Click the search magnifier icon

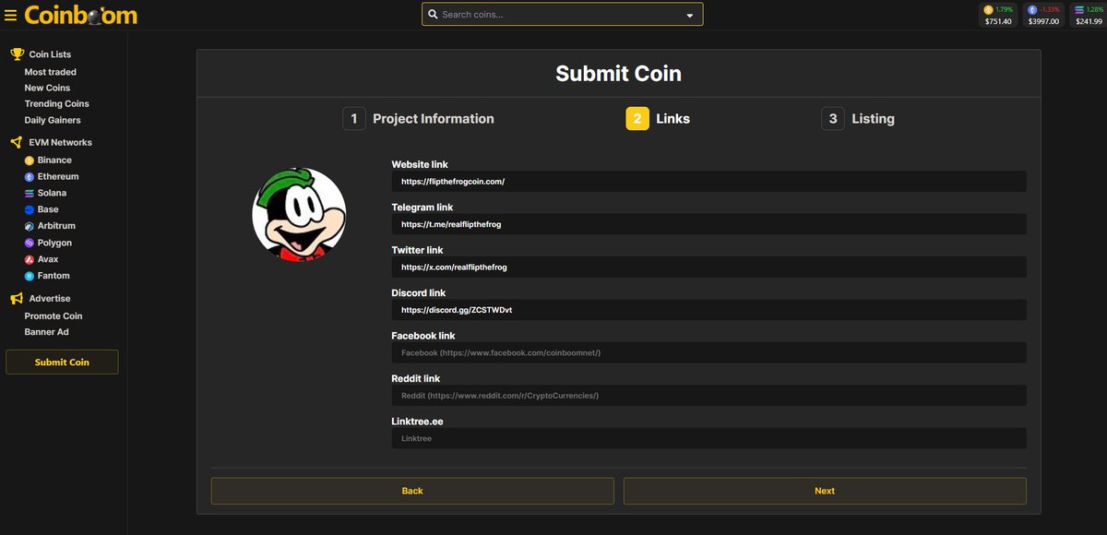pos(433,15)
